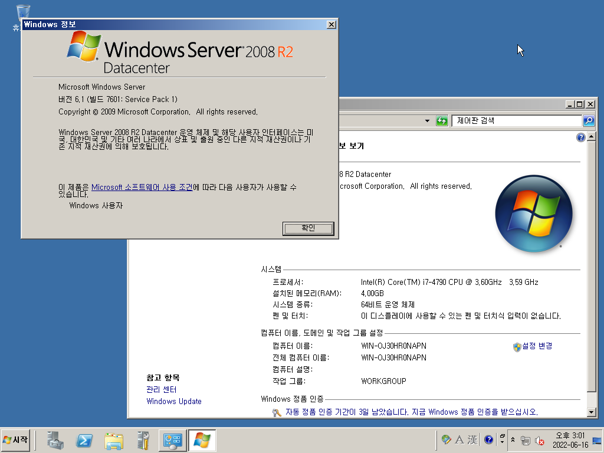The width and height of the screenshot is (604, 453).
Task: Open the Windows Update link
Action: tap(174, 401)
